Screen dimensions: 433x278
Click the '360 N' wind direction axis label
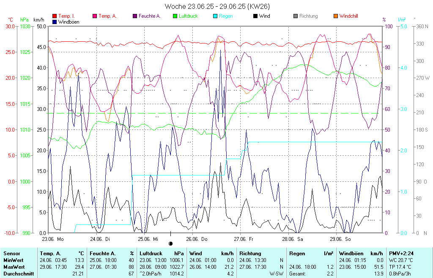422,27
